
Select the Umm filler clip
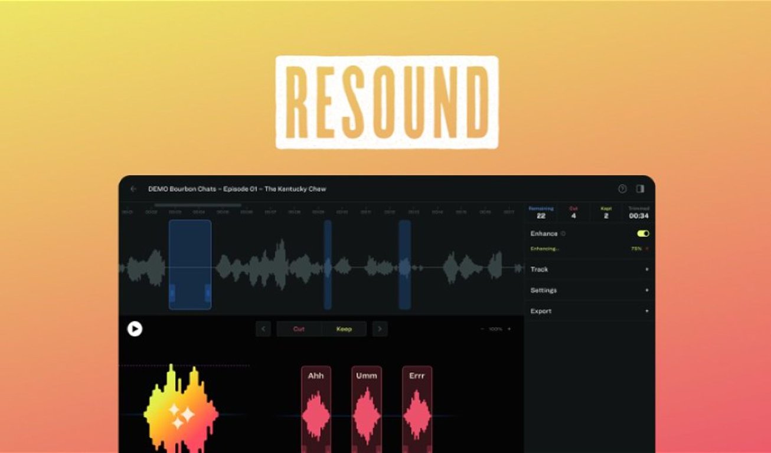point(367,409)
